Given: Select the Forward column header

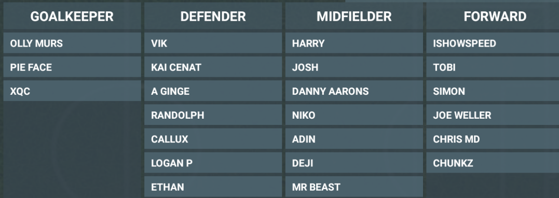Looking at the screenshot, I should pyautogui.click(x=493, y=17).
